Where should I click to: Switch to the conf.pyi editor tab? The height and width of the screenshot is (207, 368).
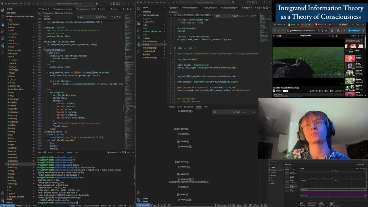pos(102,9)
